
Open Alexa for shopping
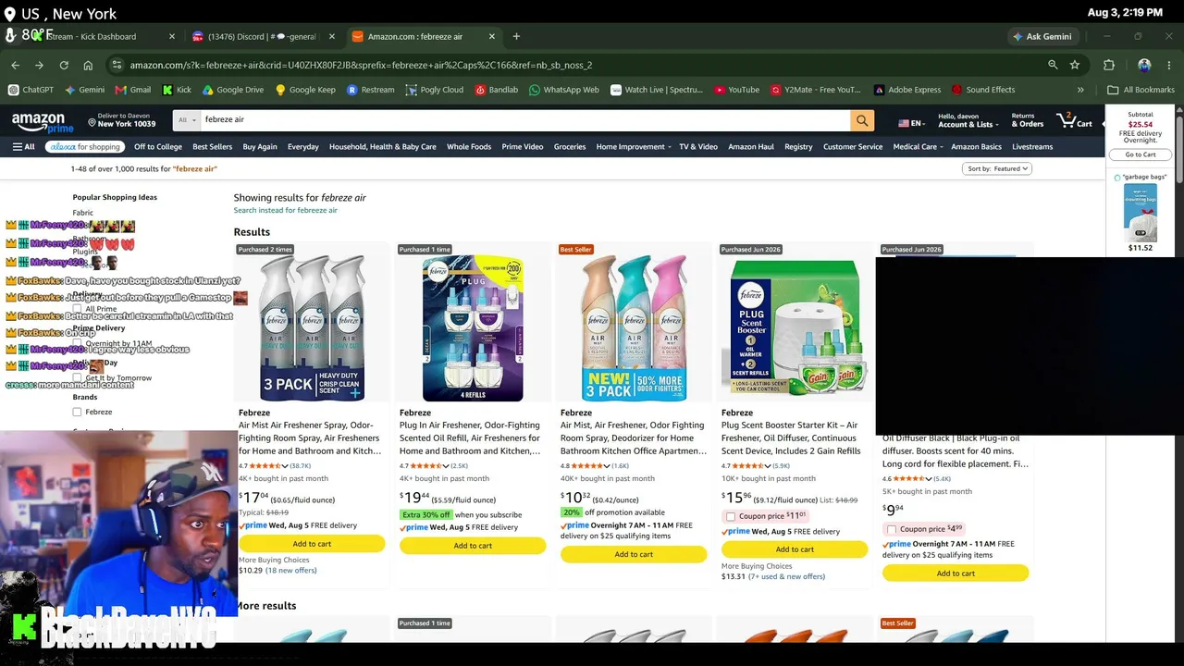point(84,146)
